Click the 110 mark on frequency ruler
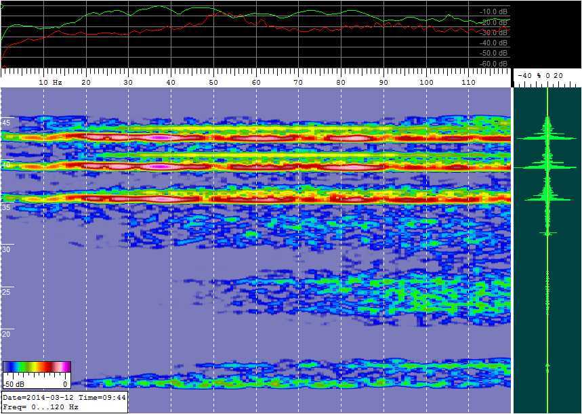 click(469, 82)
